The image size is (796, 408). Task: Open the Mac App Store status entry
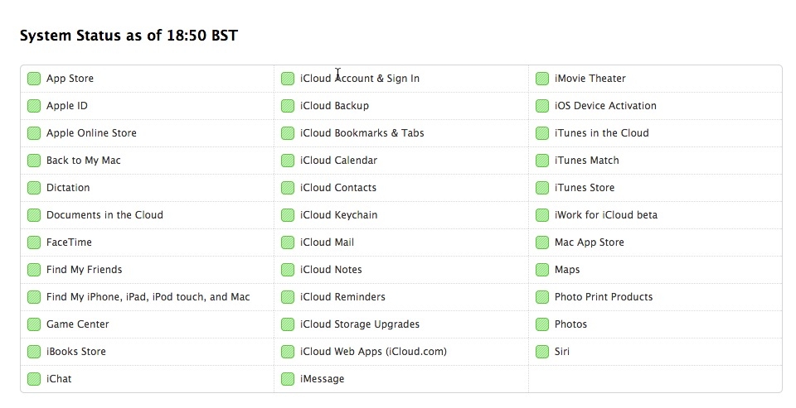590,242
